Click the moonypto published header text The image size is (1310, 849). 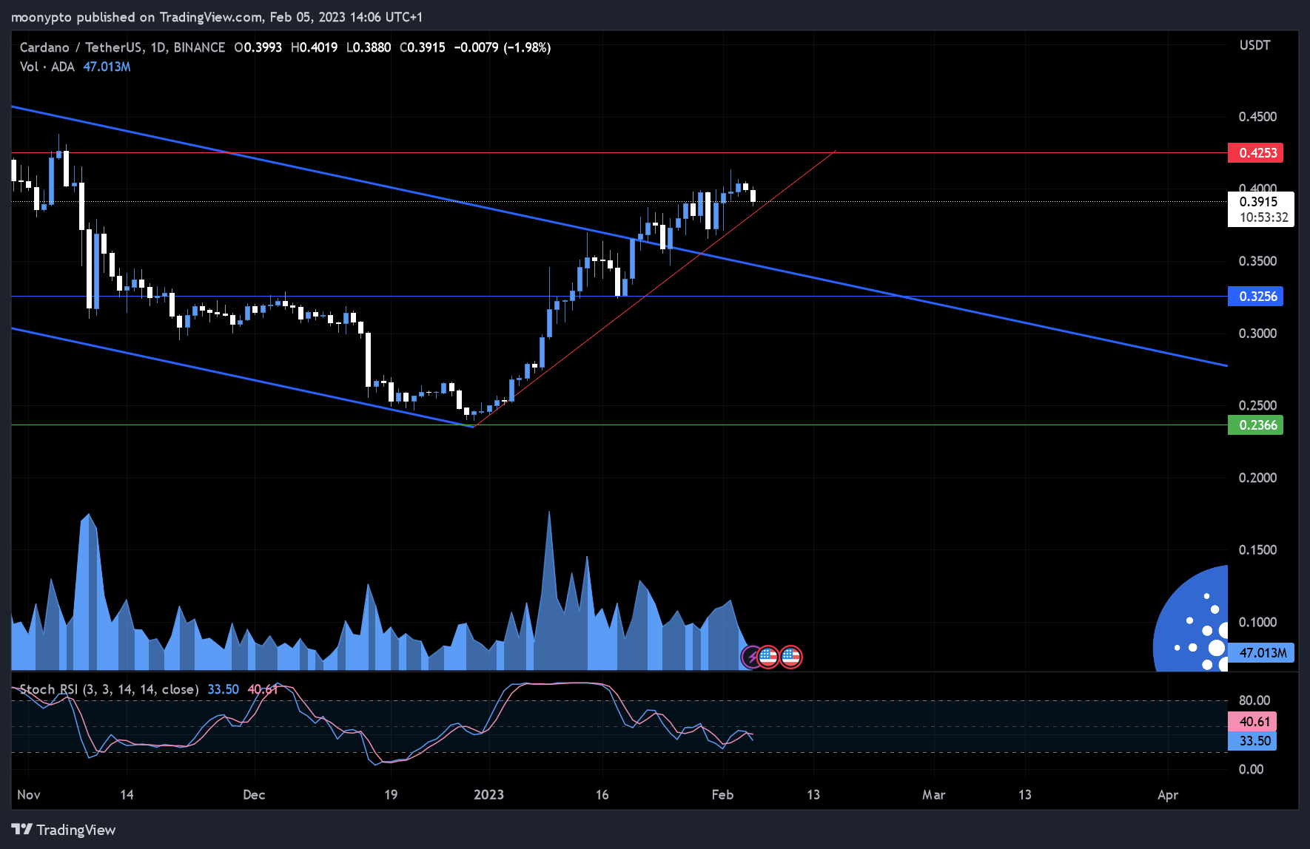click(x=217, y=16)
